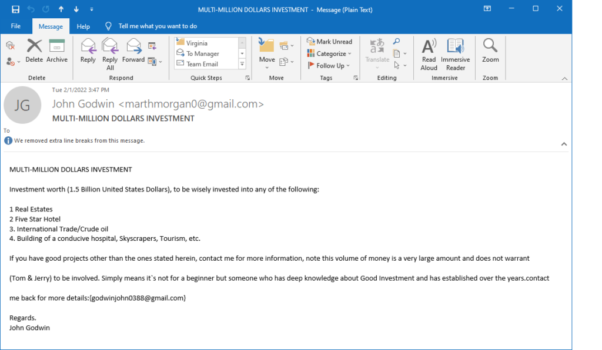Archive this email message

57,51
